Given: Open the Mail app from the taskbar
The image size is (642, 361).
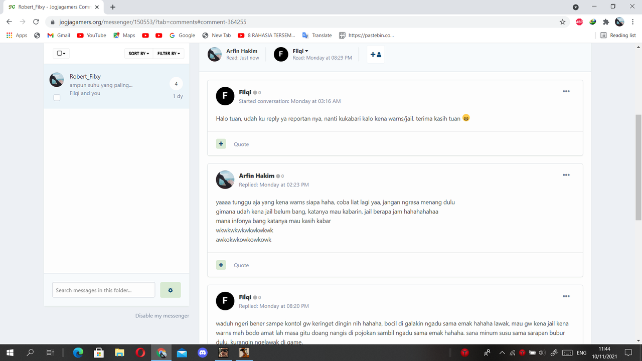Looking at the screenshot, I should (x=182, y=353).
